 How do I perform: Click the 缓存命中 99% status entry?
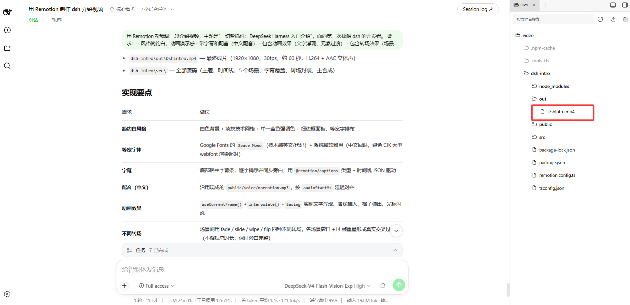tap(323, 300)
